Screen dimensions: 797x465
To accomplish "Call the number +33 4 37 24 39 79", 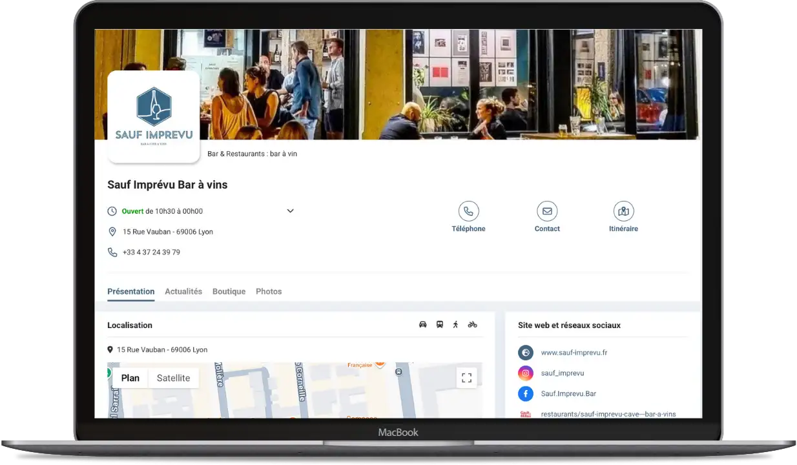I will pos(151,252).
